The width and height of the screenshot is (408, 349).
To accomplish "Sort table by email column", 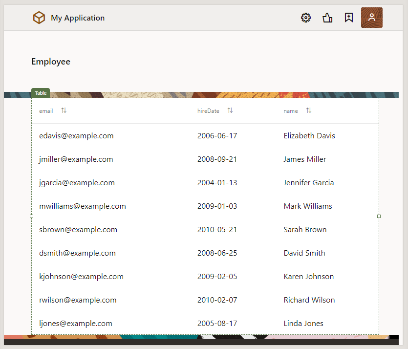I will (64, 110).
